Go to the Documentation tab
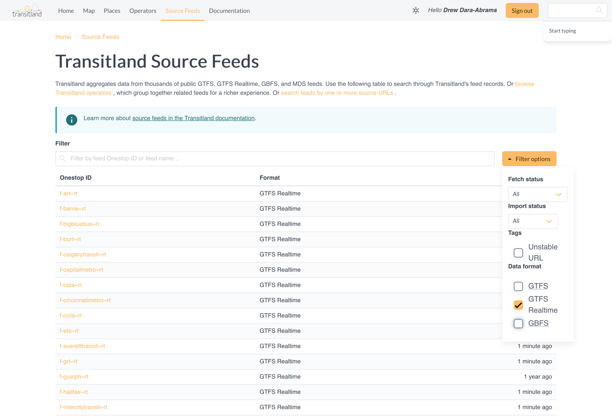Image resolution: width=612 pixels, height=416 pixels. [229, 11]
